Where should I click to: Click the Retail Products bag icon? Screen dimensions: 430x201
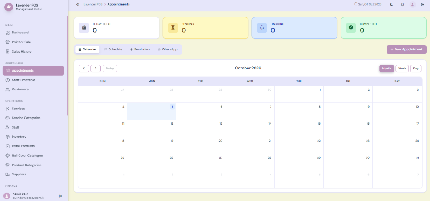click(x=7, y=146)
